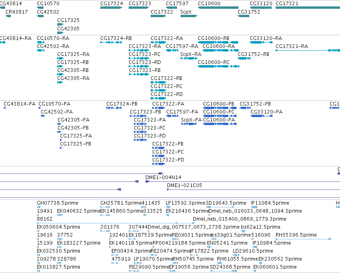This screenshot has height=273, width=340.
Task: Select protein CG17322-PC
Action: click(x=168, y=152)
